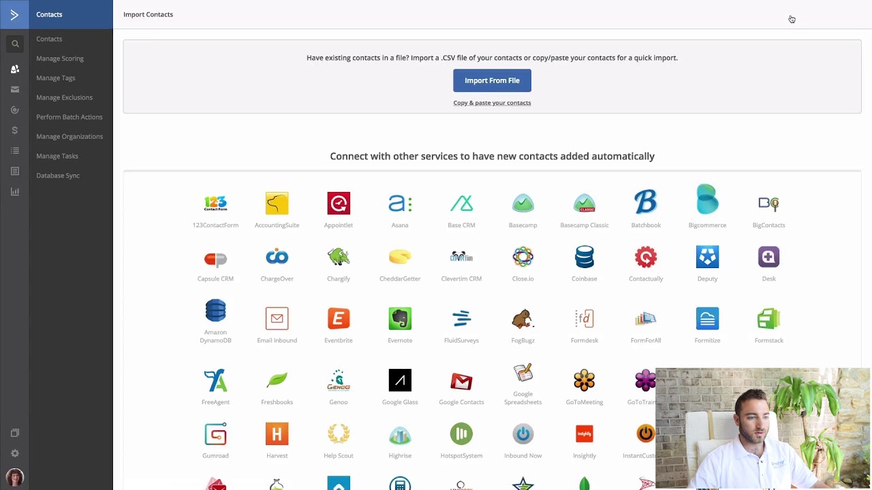The width and height of the screenshot is (872, 490).
Task: Open the reports bar chart icon
Action: [x=15, y=191]
